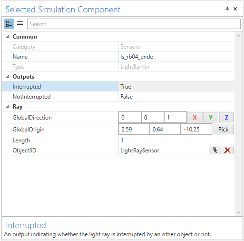Click the scrollbar down arrow
This screenshot has width=244, height=241.
click(x=238, y=212)
